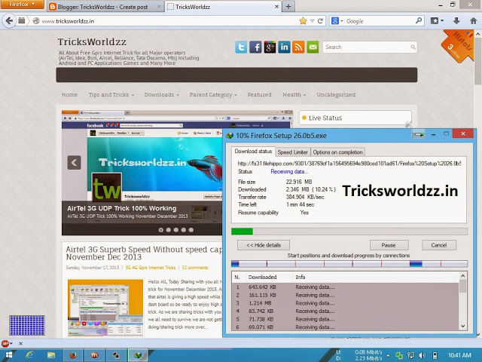
Task: Switch to Download status tab
Action: coord(253,152)
